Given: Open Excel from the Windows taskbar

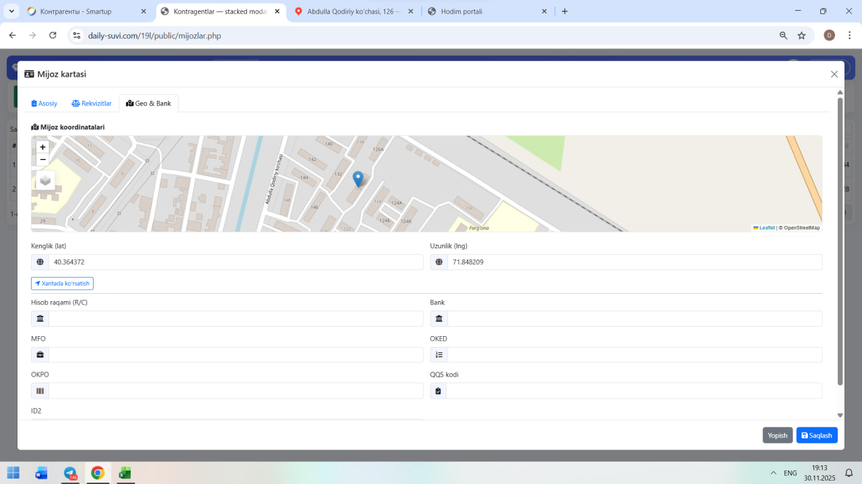Looking at the screenshot, I should [125, 473].
